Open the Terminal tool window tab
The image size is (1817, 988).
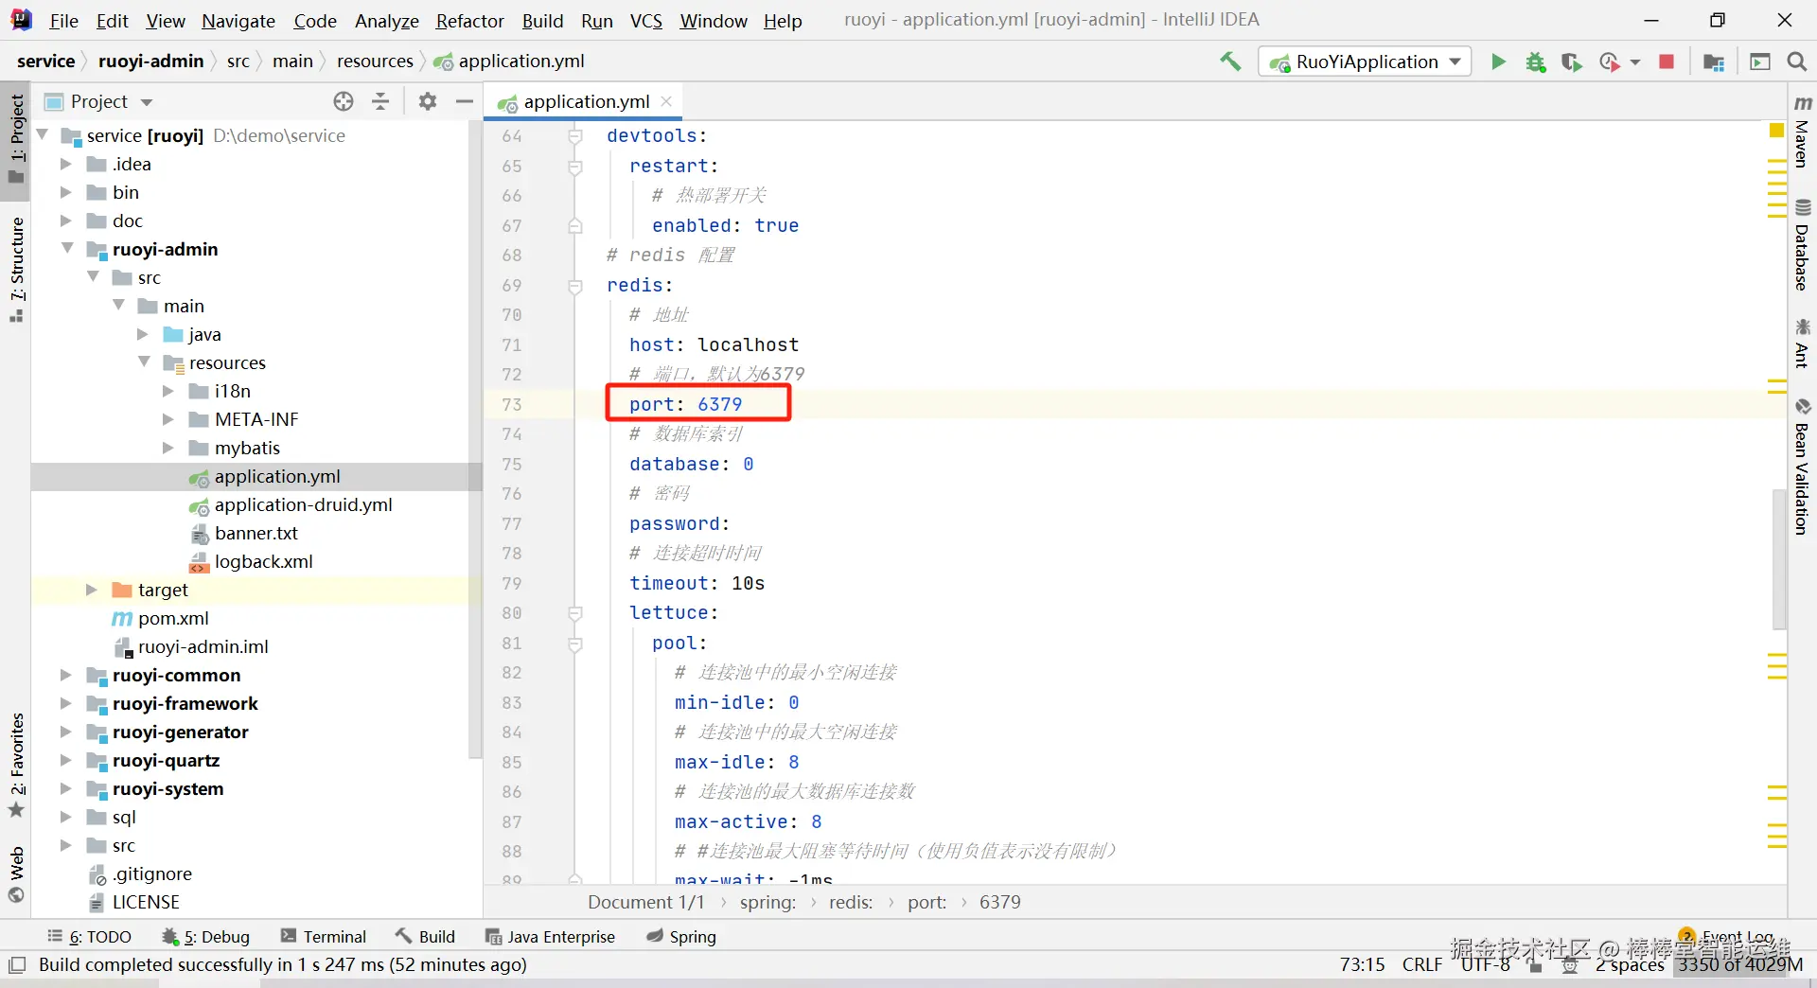(324, 937)
